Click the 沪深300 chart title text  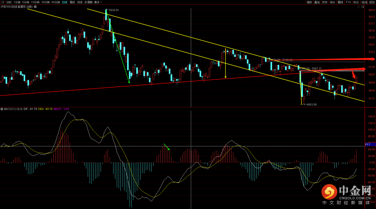(17, 7)
